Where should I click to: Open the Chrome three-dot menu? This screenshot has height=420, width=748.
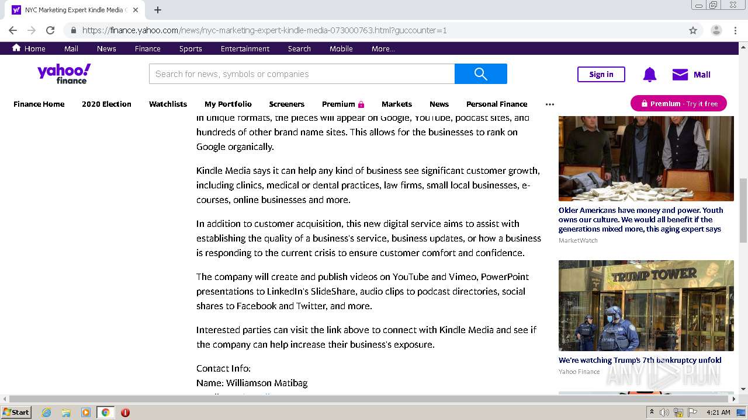[735, 30]
